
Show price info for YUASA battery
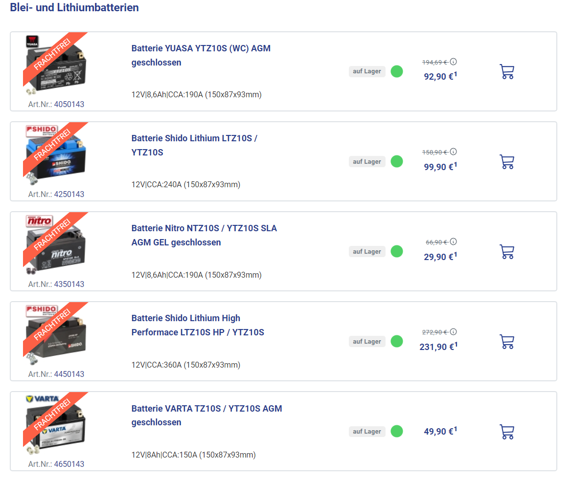click(454, 62)
